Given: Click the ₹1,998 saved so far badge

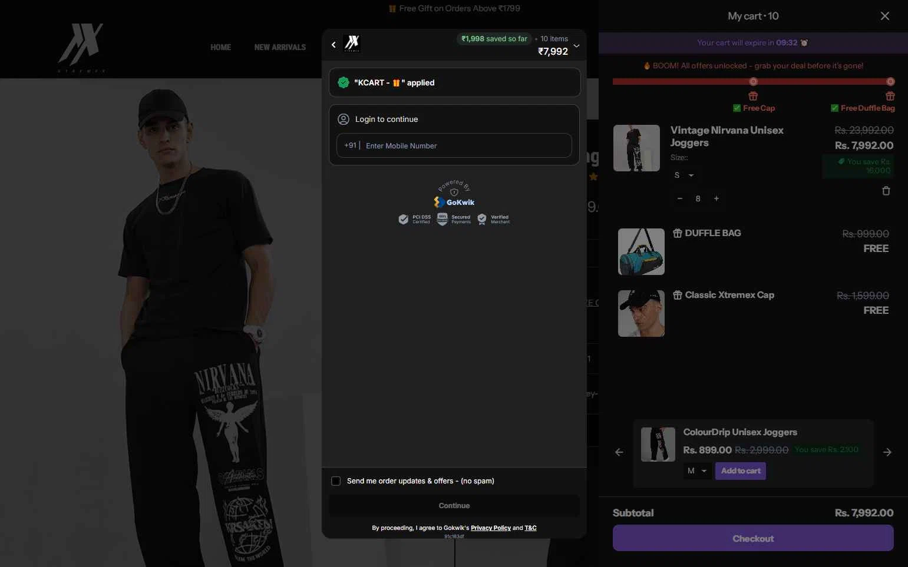Looking at the screenshot, I should [494, 39].
